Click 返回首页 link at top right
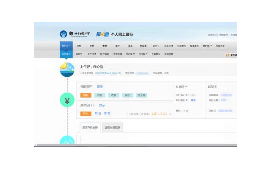This screenshot has width=271, height=169. point(212,35)
